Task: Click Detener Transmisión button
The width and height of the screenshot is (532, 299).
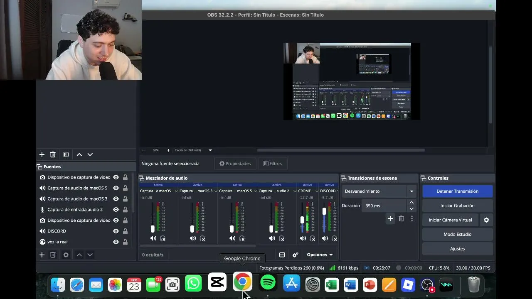Action: [457, 191]
